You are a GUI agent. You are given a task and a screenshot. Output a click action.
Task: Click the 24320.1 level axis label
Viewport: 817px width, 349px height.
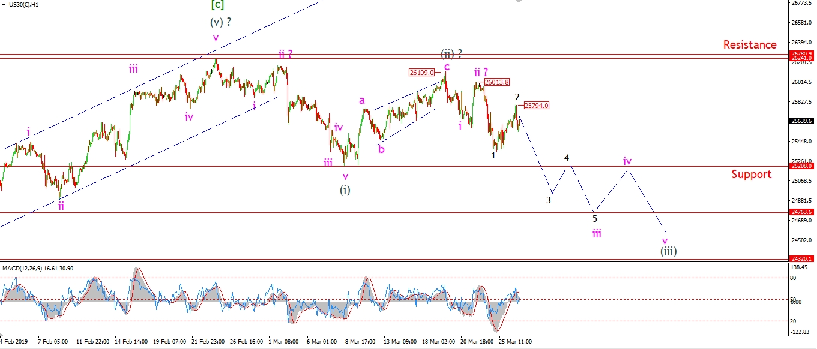[x=802, y=259]
